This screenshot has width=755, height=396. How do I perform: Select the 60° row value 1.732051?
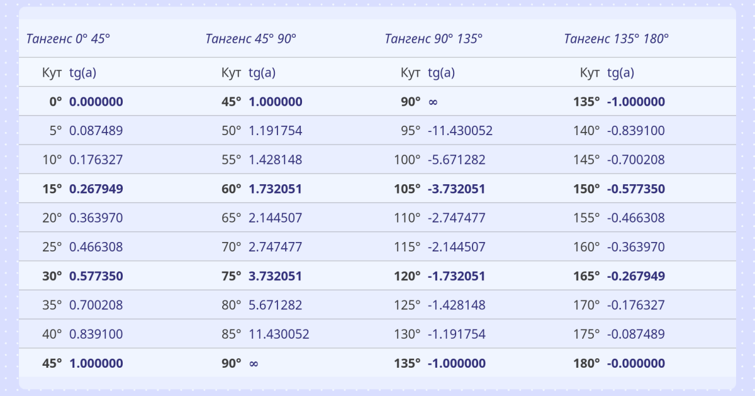[x=275, y=189]
